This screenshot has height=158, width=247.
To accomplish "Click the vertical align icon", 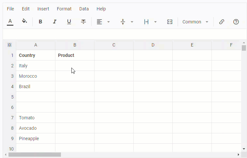I will [x=123, y=22].
